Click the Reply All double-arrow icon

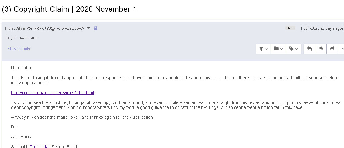pyautogui.click(x=321, y=49)
